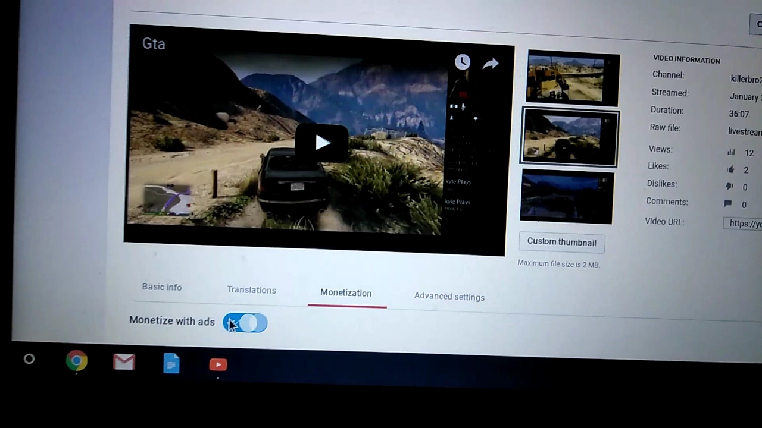This screenshot has height=428, width=762.
Task: Open Google Chrome from the shelf
Action: click(76, 361)
